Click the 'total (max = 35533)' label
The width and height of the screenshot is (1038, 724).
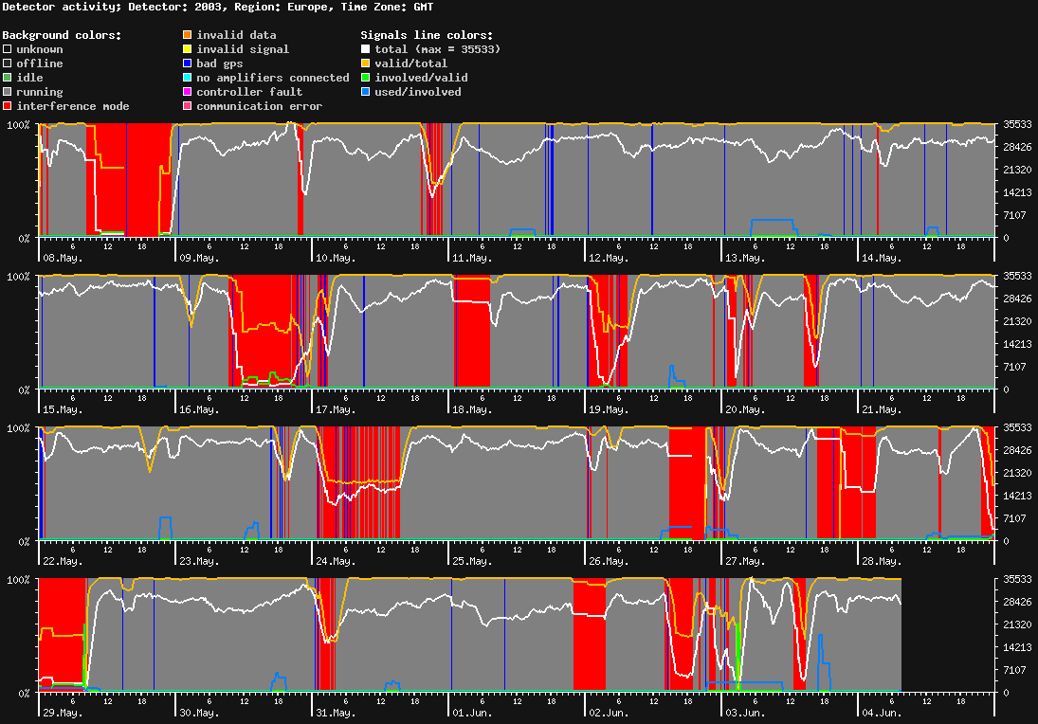click(438, 49)
